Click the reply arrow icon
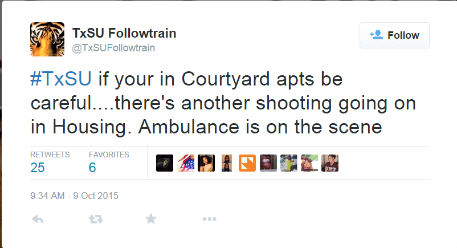 point(38,219)
